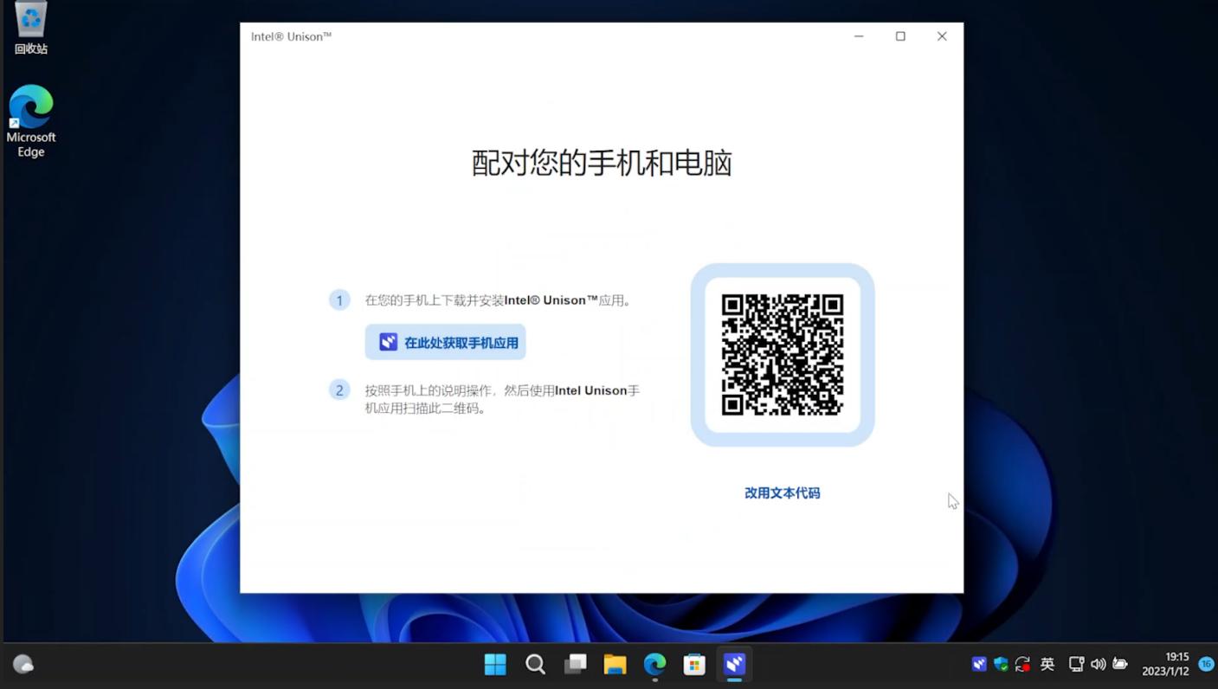The width and height of the screenshot is (1218, 689).
Task: Open Task View on the taskbar
Action: click(575, 664)
